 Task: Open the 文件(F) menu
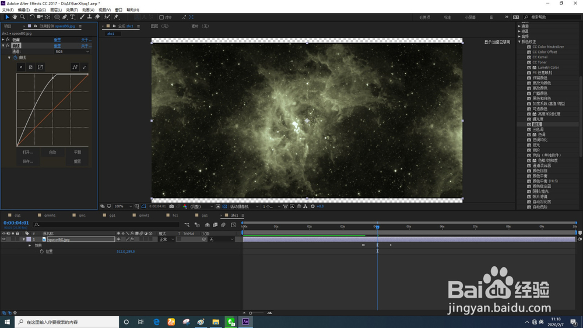coord(8,10)
